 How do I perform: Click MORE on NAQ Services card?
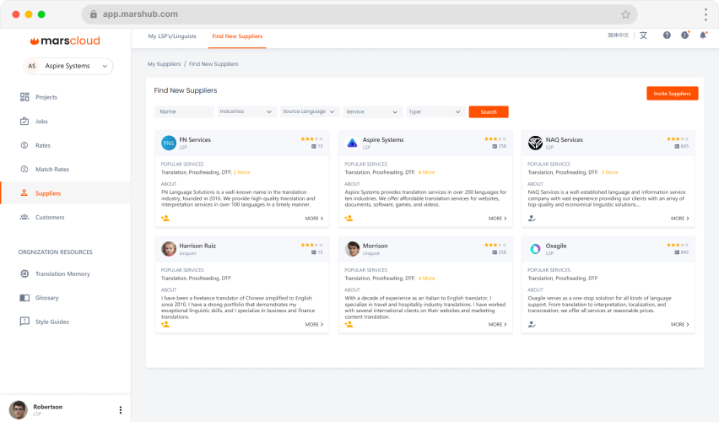679,219
